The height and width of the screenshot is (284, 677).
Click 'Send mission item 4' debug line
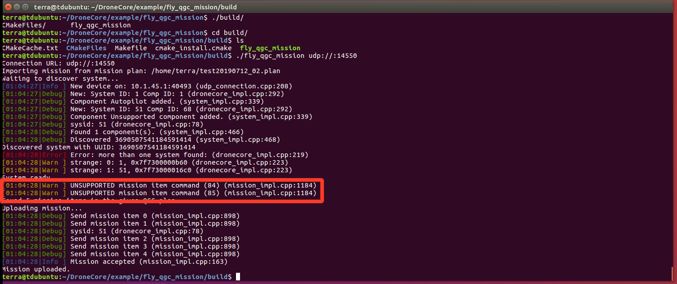121,254
